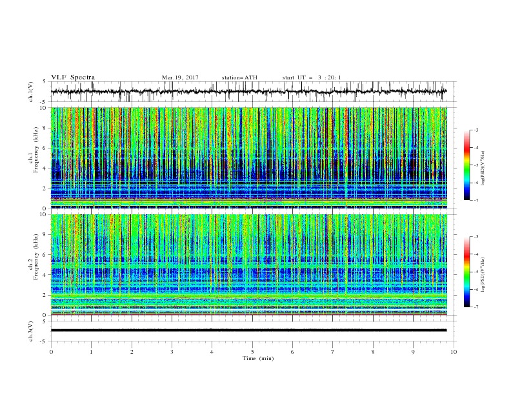Viewport: 511px width, 395px height.
Task: Click the ch.1 PSD color scale bar
Action: tap(466, 165)
